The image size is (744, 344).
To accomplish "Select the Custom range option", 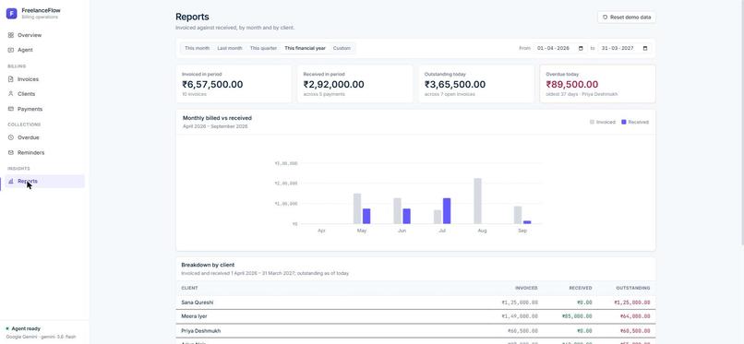I will point(342,48).
